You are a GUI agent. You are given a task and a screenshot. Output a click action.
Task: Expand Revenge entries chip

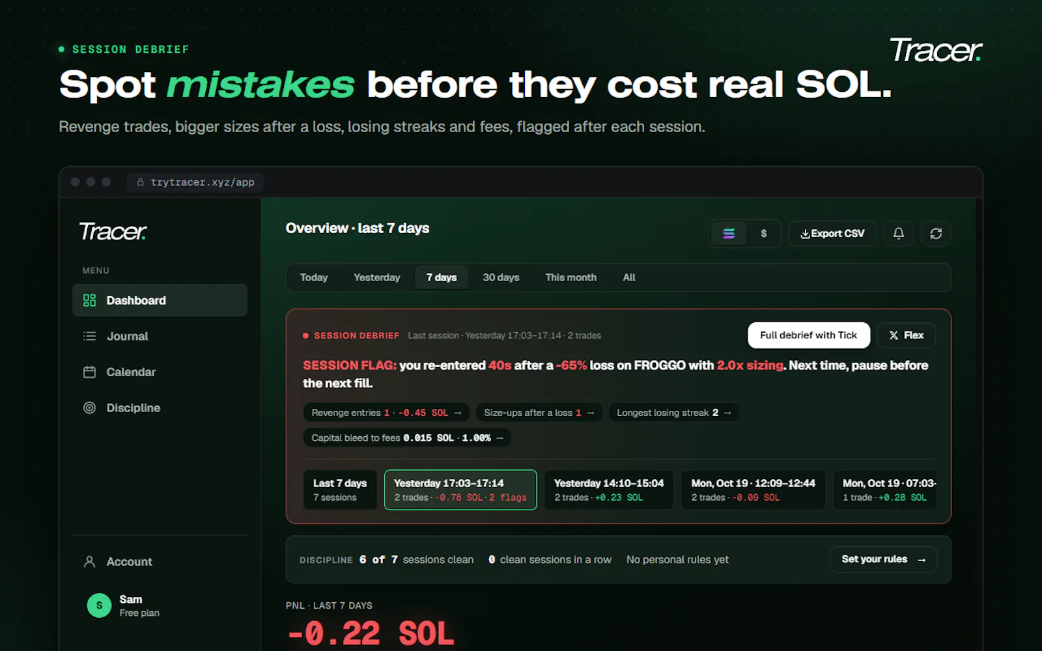(386, 413)
